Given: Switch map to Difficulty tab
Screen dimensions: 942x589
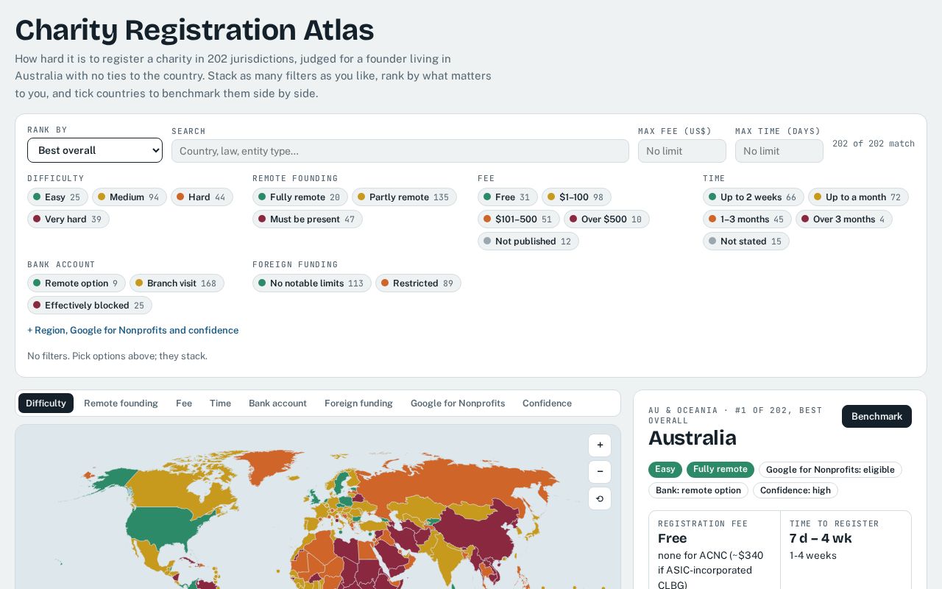Looking at the screenshot, I should (46, 403).
